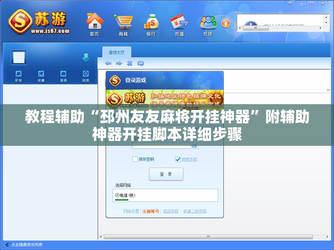Open the 设置 settings panel
Image resolution: width=334 pixels, height=250 pixels.
[x=41, y=76]
